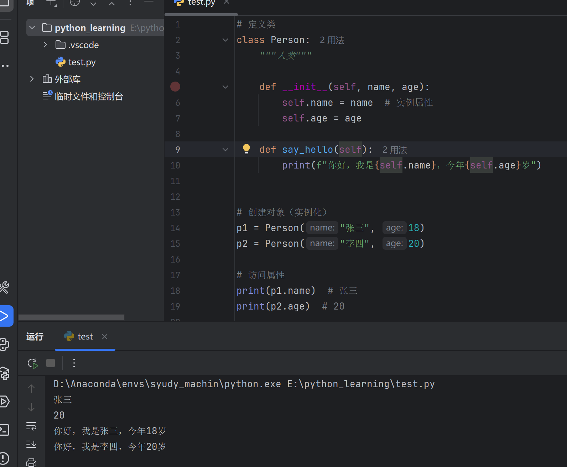The image size is (567, 467).
Task: Open the Python Console from sidebar
Action: coord(5,344)
